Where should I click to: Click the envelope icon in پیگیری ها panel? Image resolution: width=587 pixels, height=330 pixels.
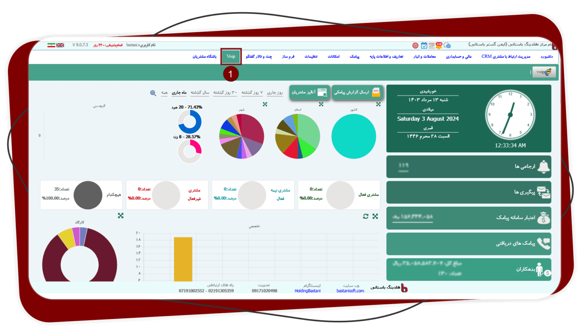[x=543, y=192]
